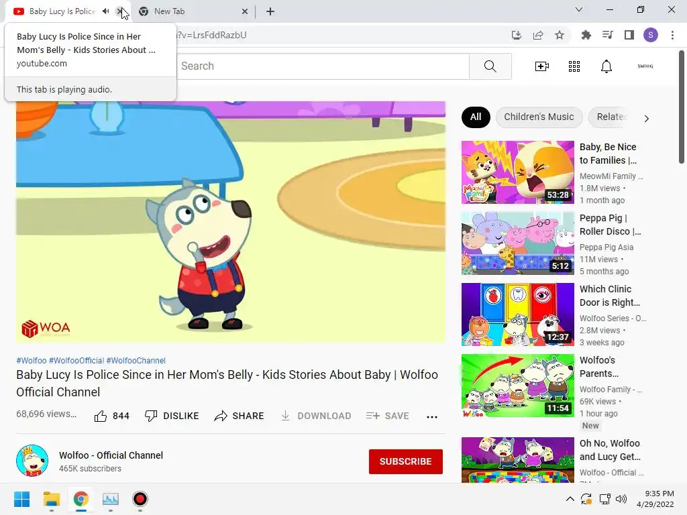Screen dimensions: 687x515
Task: Click the MeowMi Family channel name
Action: [x=611, y=176]
